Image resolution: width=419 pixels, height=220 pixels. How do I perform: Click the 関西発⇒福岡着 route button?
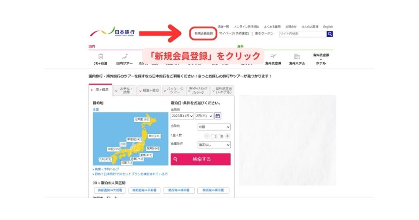pos(179,191)
